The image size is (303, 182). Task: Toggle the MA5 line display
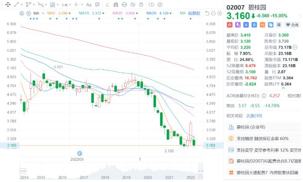[51, 13]
